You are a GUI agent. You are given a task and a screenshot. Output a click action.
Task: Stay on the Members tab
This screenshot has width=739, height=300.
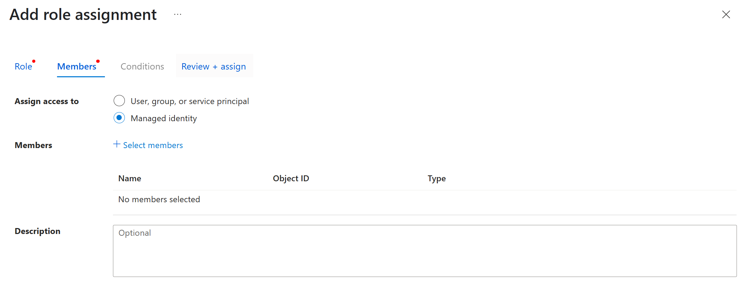point(77,66)
